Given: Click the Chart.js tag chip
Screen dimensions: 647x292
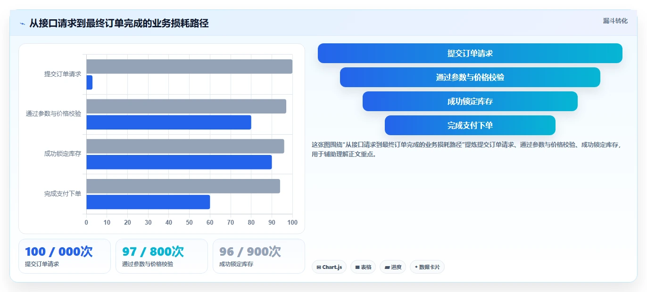Looking at the screenshot, I should (x=329, y=267).
